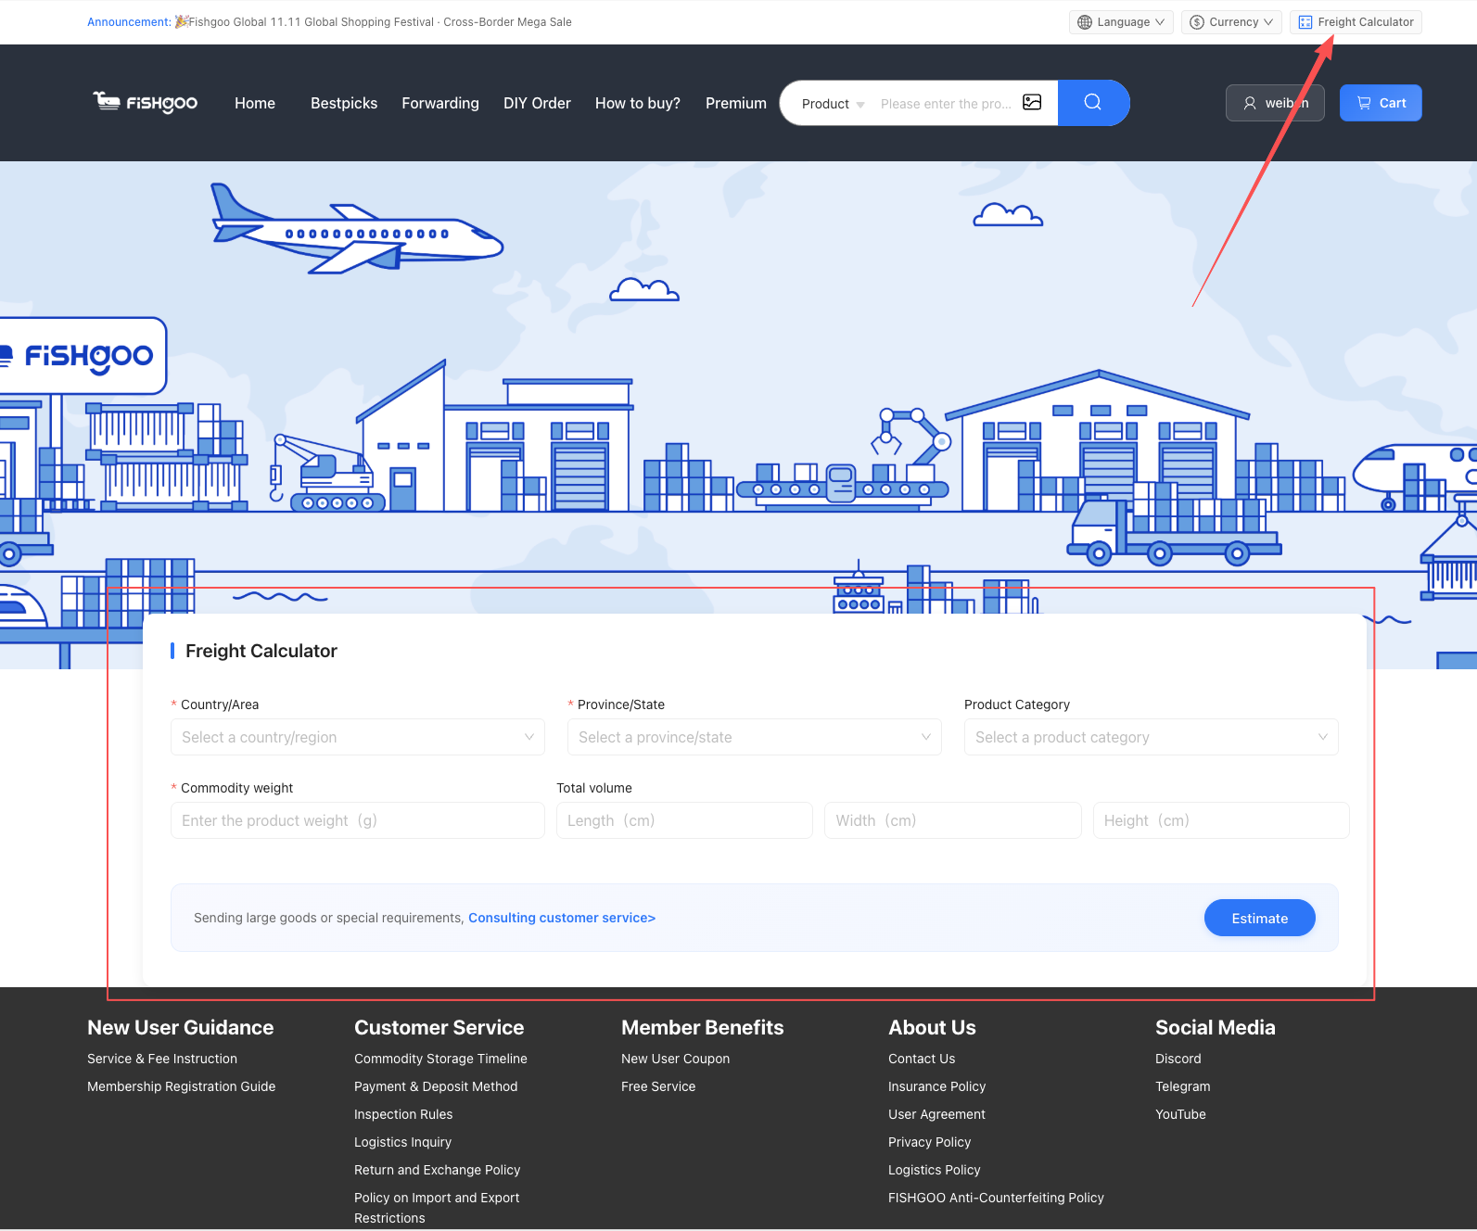
Task: Click the blue search magnifier button
Action: click(x=1092, y=103)
